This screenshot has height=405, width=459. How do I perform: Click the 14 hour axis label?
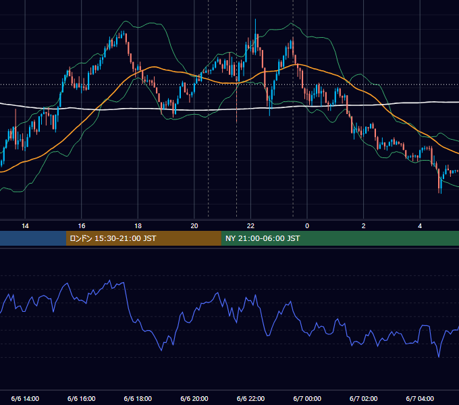(x=25, y=226)
